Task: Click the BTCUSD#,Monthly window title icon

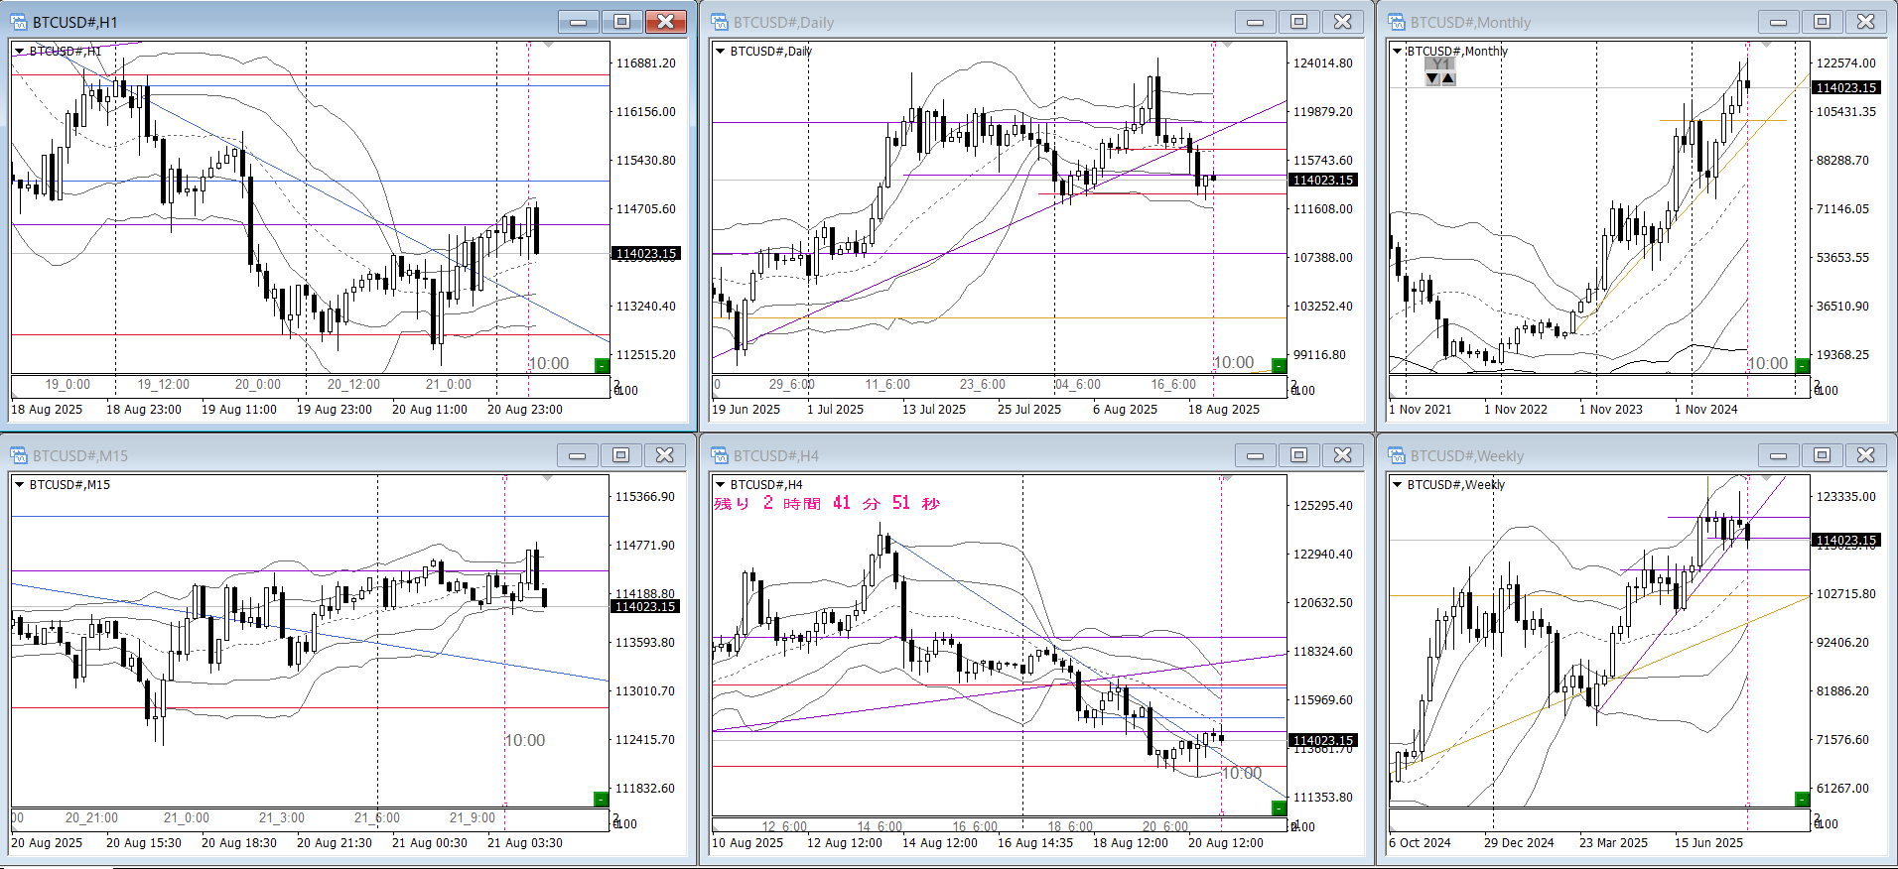Action: point(1397,22)
